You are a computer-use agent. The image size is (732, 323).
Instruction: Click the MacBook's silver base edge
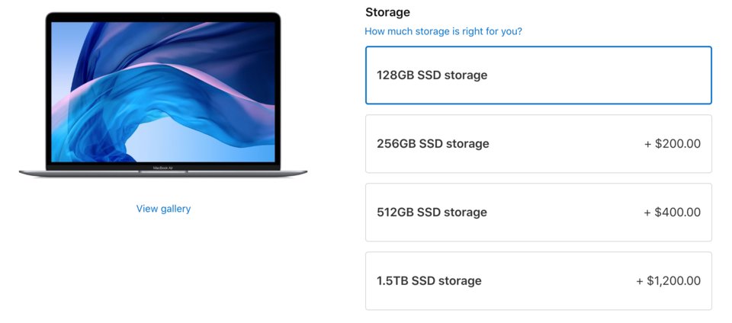click(76, 174)
